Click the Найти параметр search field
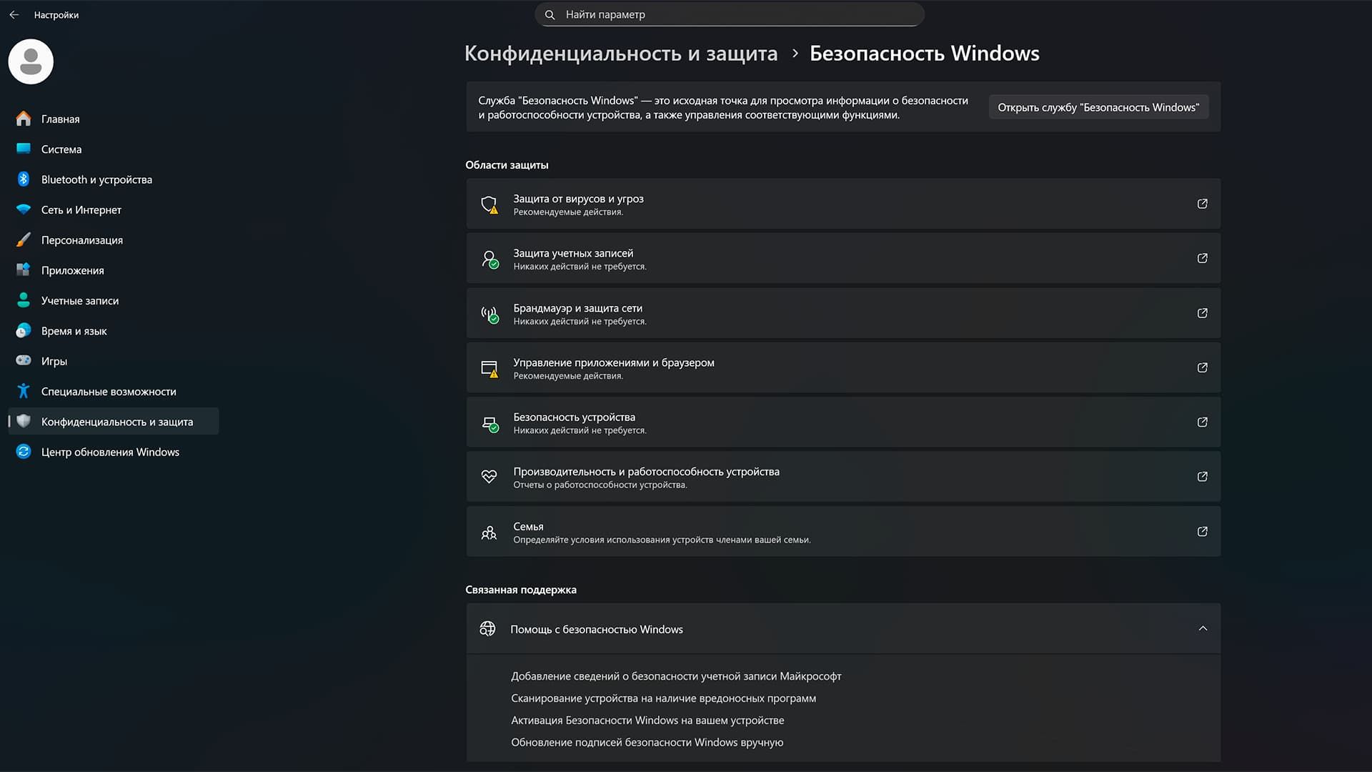 click(x=729, y=14)
